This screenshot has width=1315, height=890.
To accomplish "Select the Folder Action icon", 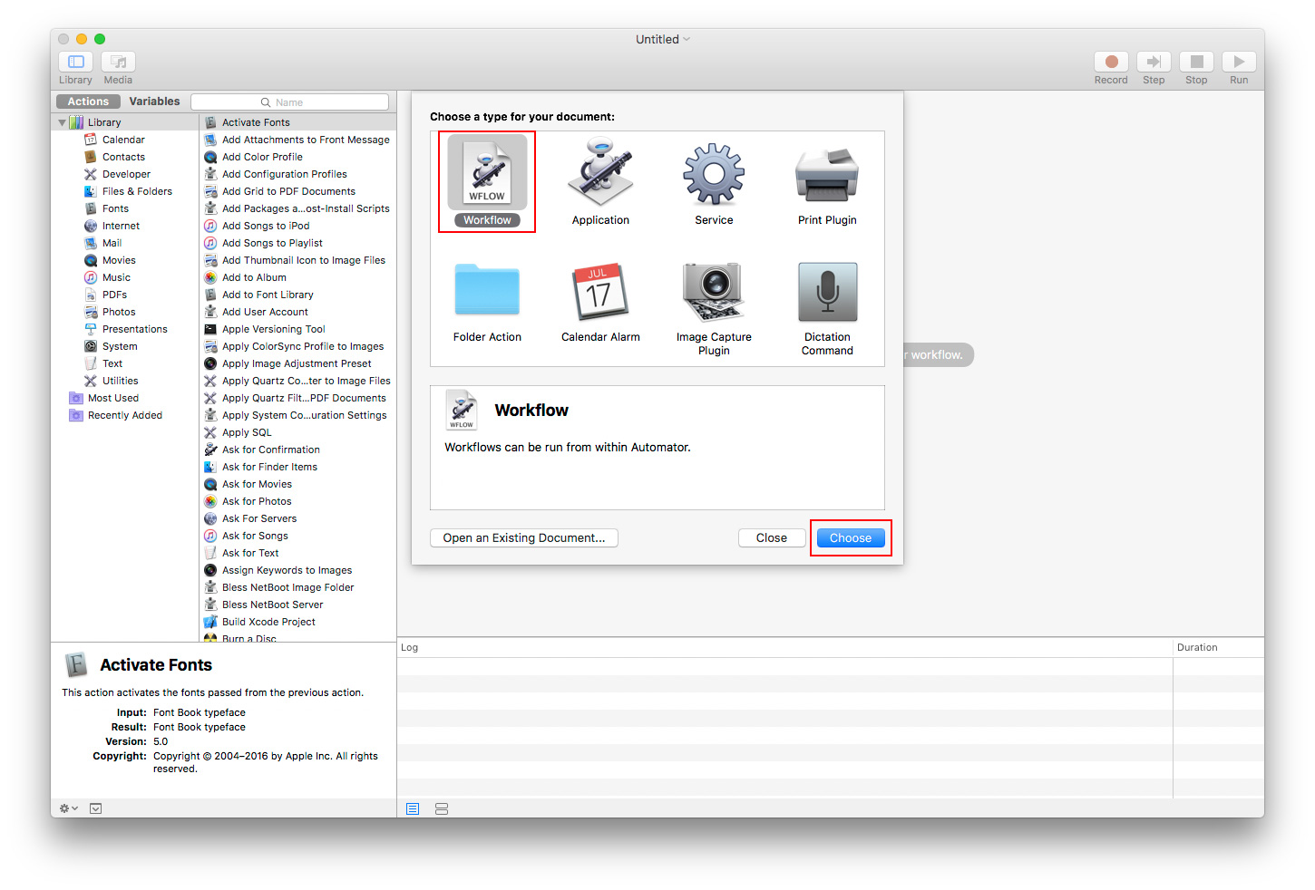I will pos(487,290).
